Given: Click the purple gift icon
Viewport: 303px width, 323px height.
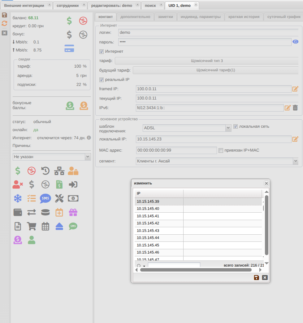Looking at the screenshot, I should tap(73, 212).
